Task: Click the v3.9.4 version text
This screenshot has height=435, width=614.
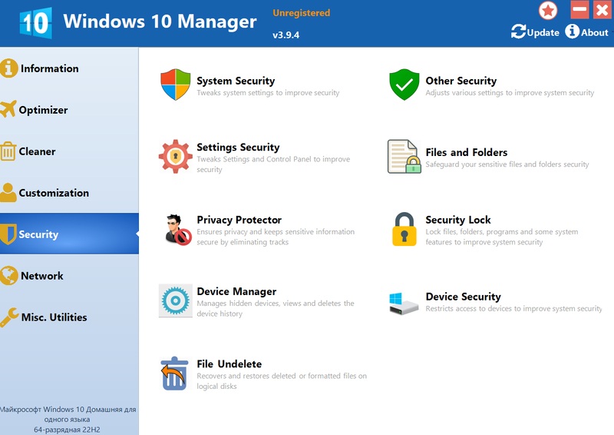Action: click(286, 35)
